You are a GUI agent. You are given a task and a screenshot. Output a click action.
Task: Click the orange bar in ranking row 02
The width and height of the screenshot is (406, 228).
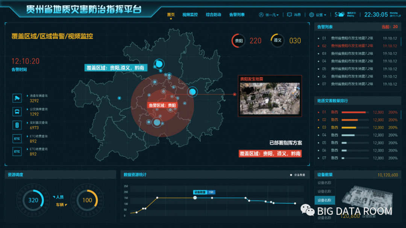pyautogui.click(x=350, y=120)
